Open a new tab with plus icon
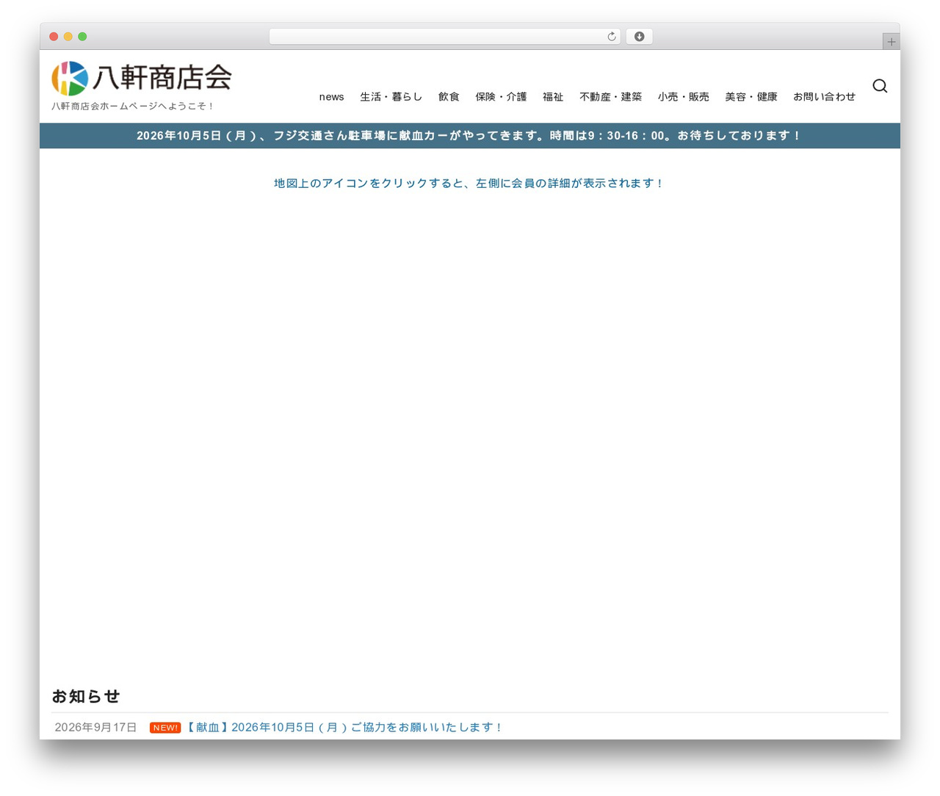940x796 pixels. (x=891, y=42)
